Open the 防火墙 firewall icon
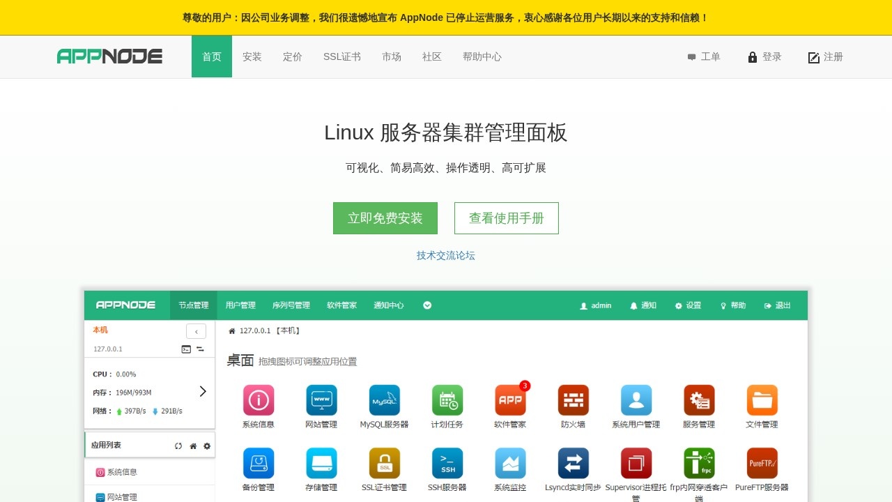 coord(574,400)
